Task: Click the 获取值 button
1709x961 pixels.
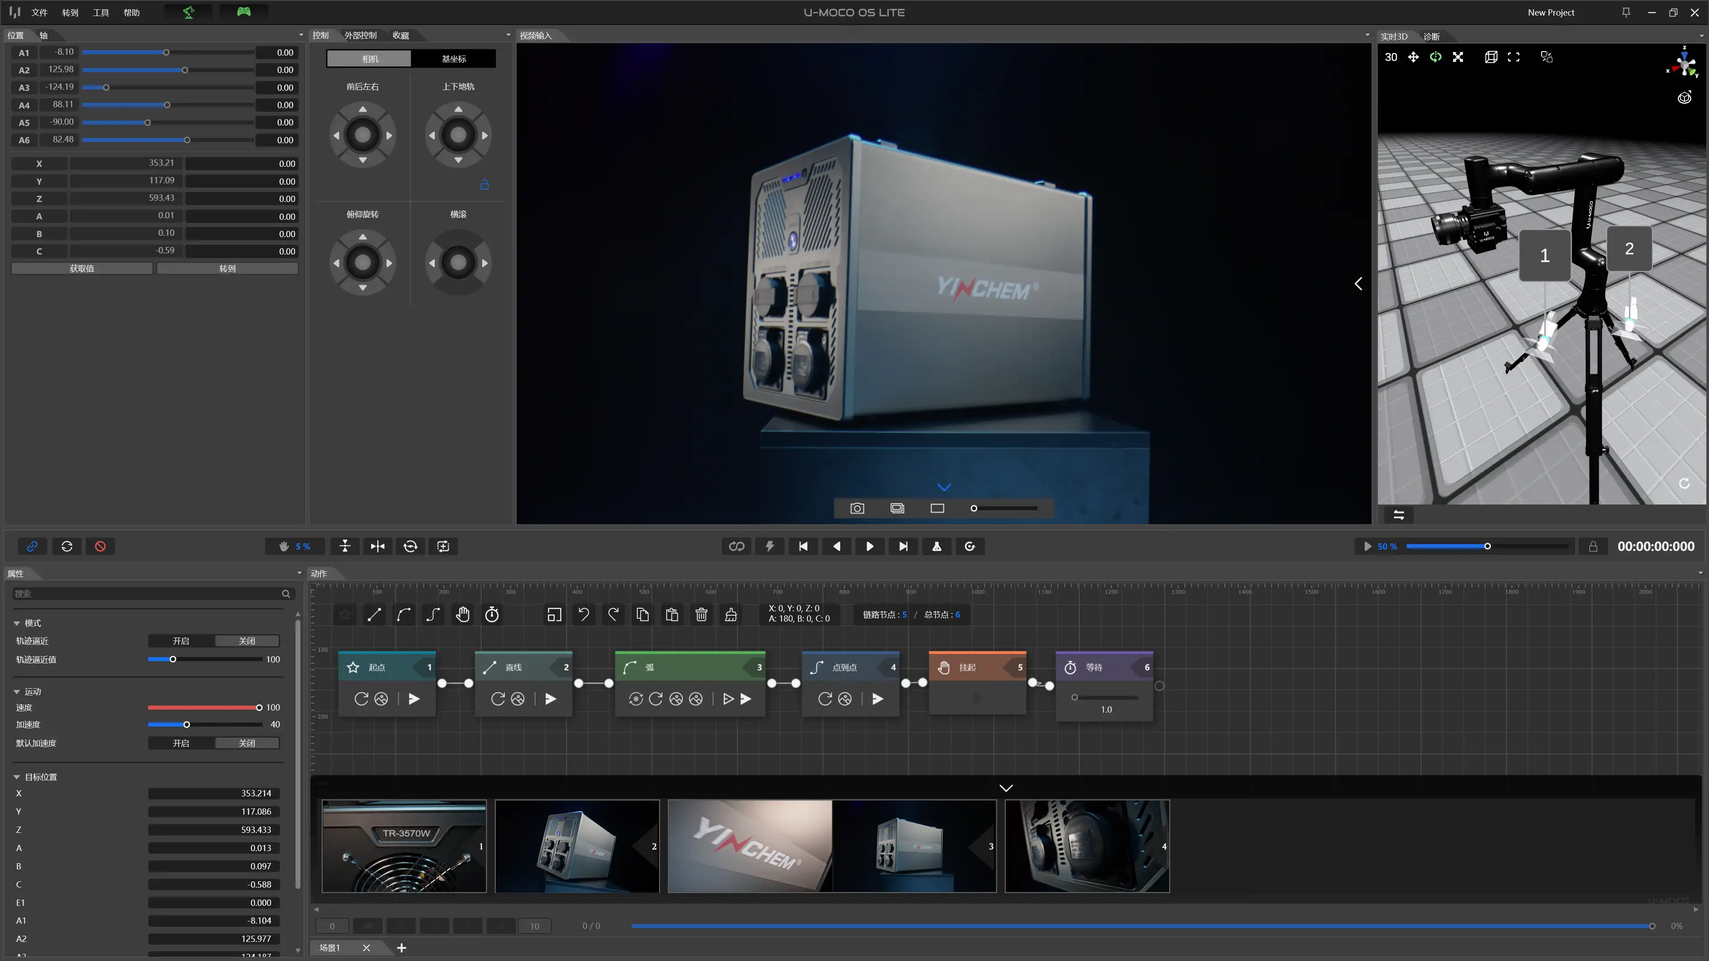Action: click(81, 269)
